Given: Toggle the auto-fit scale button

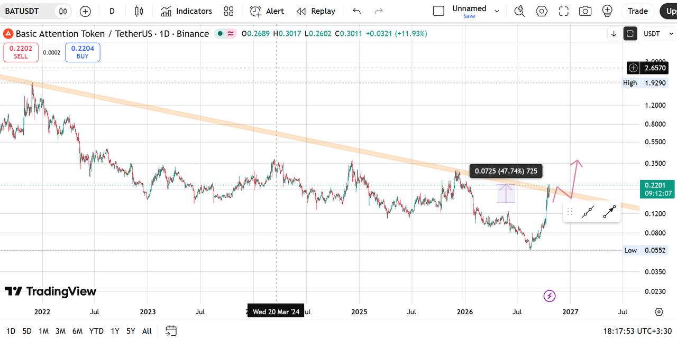Looking at the screenshot, I should pos(630,34).
